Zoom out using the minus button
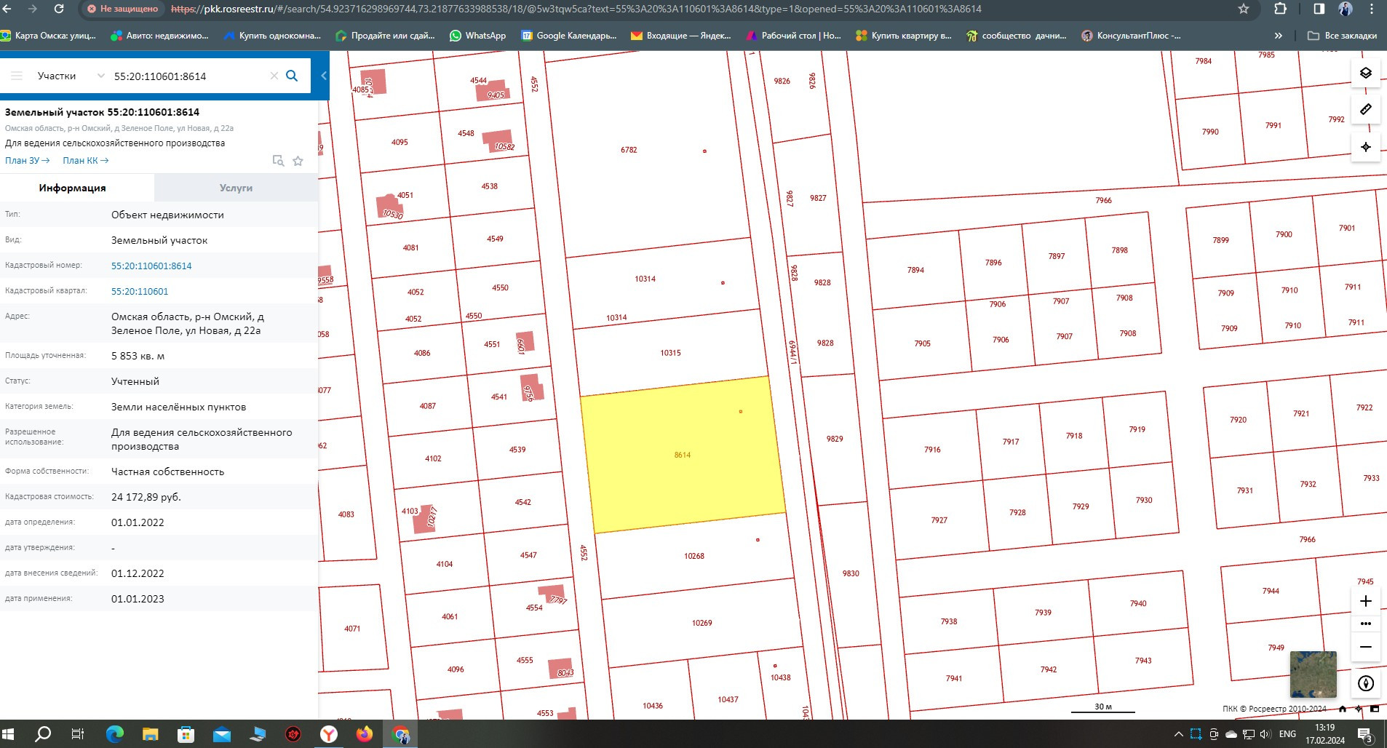This screenshot has width=1387, height=748. (x=1365, y=647)
